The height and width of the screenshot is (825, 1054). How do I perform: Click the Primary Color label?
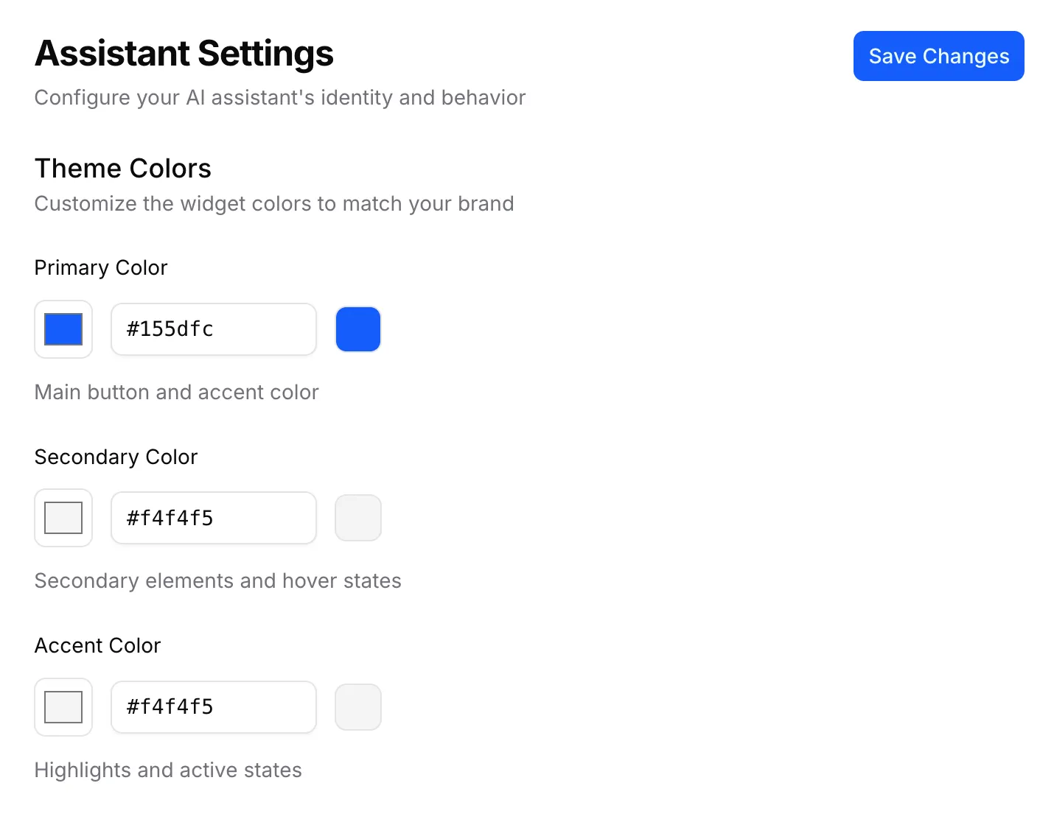point(100,267)
